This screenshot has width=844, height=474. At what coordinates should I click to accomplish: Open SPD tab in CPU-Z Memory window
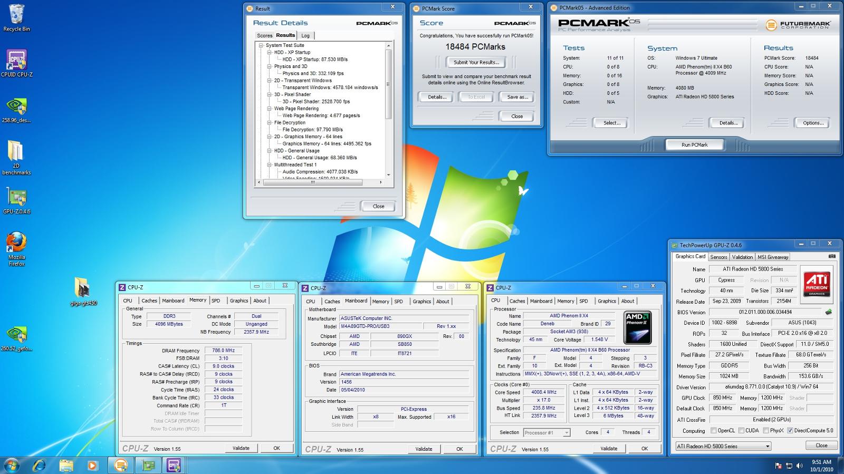point(216,301)
